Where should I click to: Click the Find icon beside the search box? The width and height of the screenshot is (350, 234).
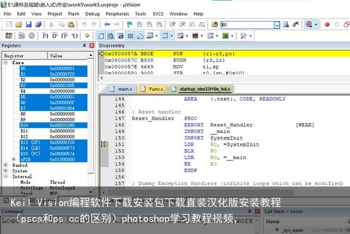286,24
